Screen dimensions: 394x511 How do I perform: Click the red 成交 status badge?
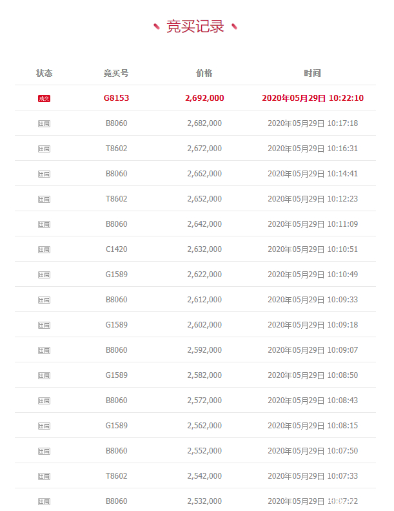pyautogui.click(x=44, y=98)
